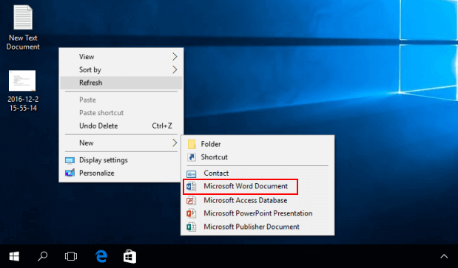Select Refresh in context menu
Screen dimensions: 458x268
[121, 83]
